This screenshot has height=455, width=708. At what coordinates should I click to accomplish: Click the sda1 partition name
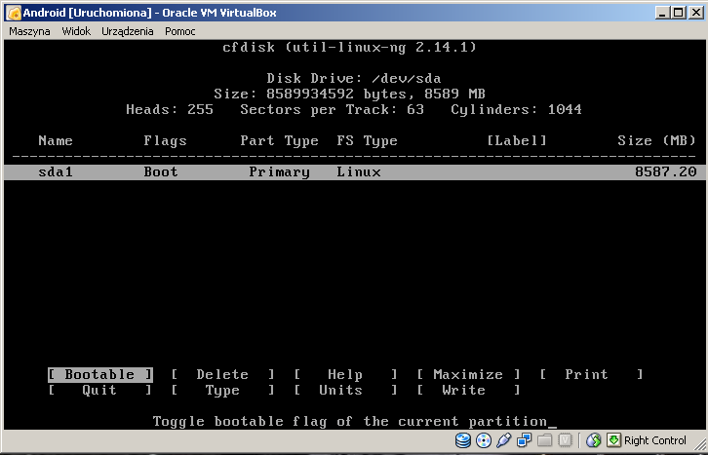56,171
